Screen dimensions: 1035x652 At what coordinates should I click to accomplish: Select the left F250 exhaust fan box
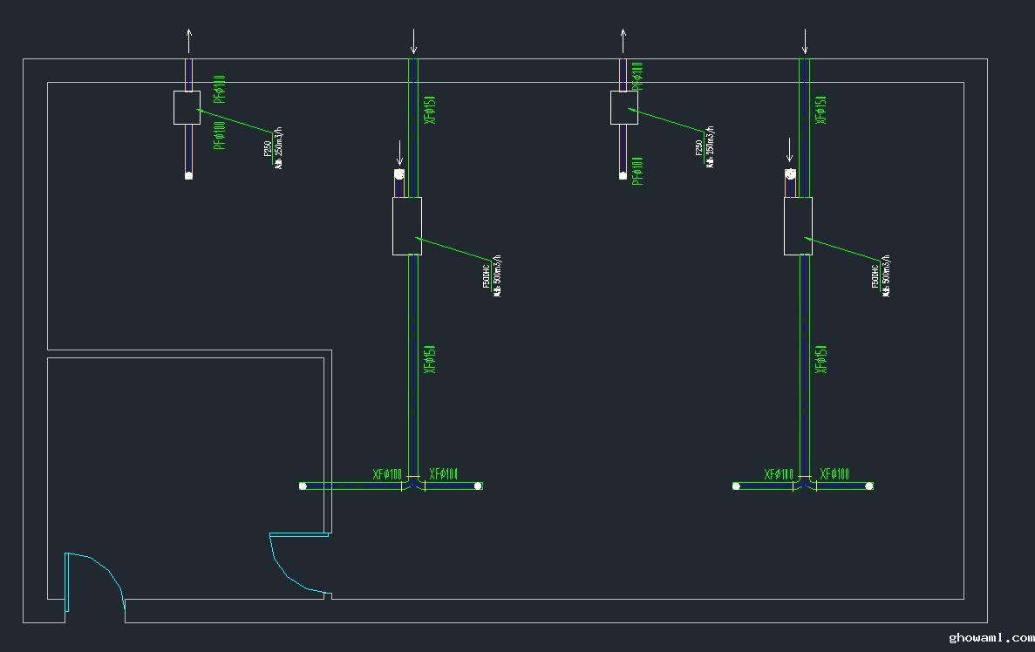187,107
